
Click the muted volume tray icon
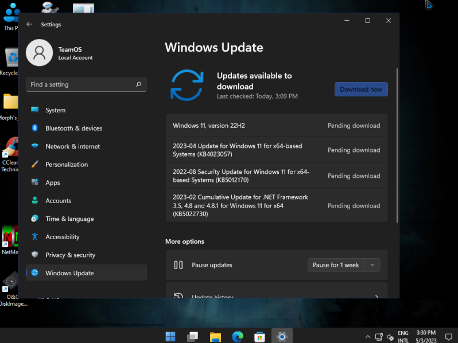(390, 337)
